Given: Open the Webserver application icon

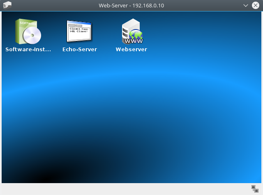Looking at the screenshot, I should tap(131, 32).
